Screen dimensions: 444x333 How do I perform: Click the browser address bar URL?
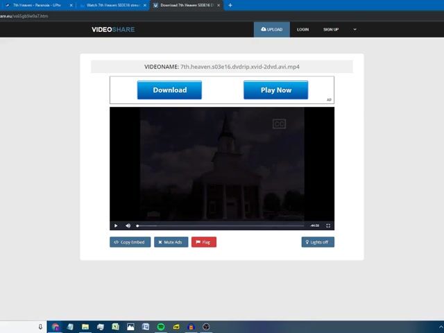point(24,16)
